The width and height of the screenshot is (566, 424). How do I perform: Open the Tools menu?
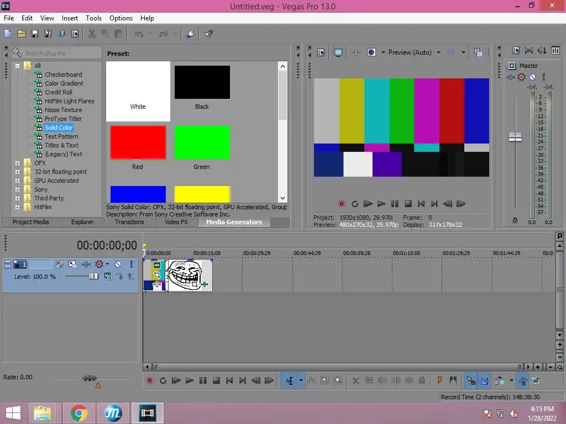(x=93, y=18)
